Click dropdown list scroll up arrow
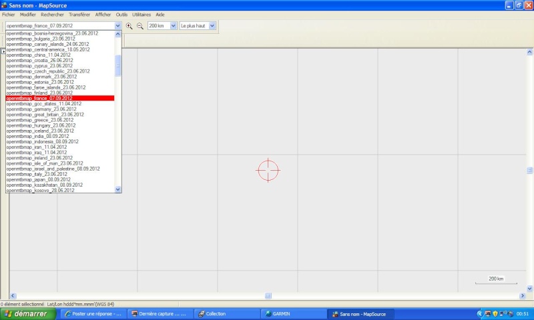This screenshot has width=534, height=320. [x=118, y=34]
